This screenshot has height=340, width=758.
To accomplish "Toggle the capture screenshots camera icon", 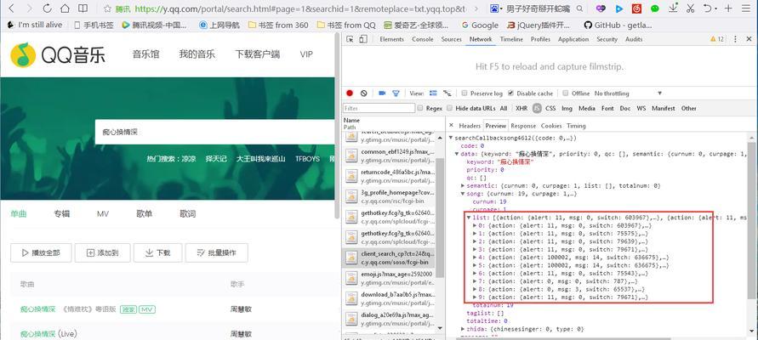I will pyautogui.click(x=382, y=93).
